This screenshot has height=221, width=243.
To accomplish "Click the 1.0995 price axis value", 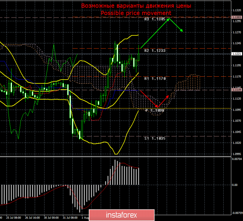I will (x=237, y=154).
